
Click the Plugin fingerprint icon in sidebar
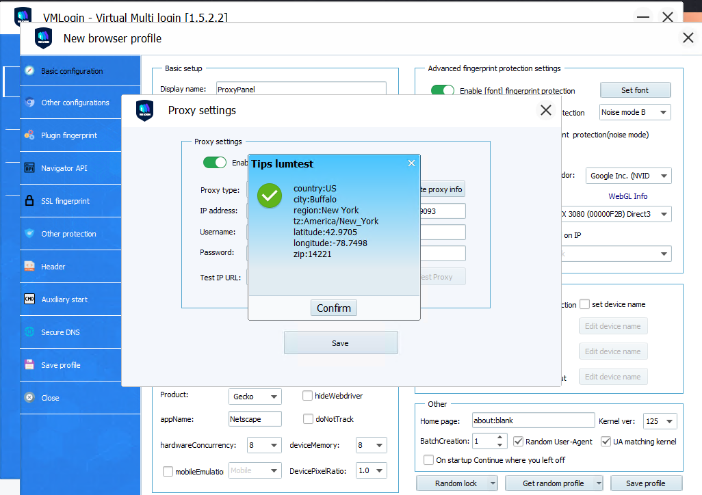pyautogui.click(x=29, y=135)
